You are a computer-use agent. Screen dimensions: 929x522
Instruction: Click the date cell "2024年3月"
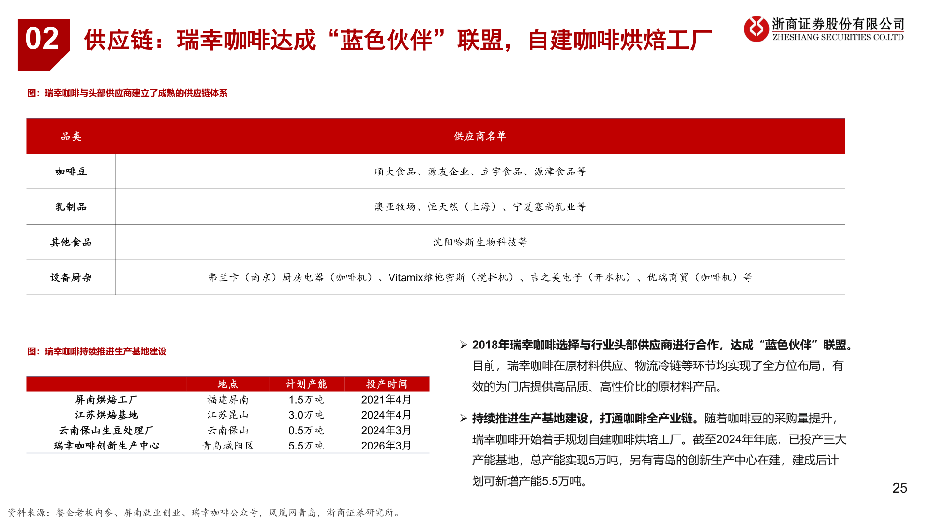387,430
